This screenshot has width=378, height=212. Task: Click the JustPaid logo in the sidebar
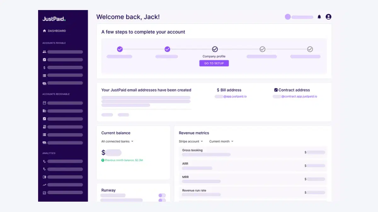coord(54,19)
